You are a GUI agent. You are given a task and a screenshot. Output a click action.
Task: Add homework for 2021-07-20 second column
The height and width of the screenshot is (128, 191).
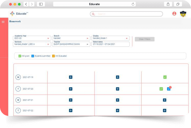tap(118, 89)
